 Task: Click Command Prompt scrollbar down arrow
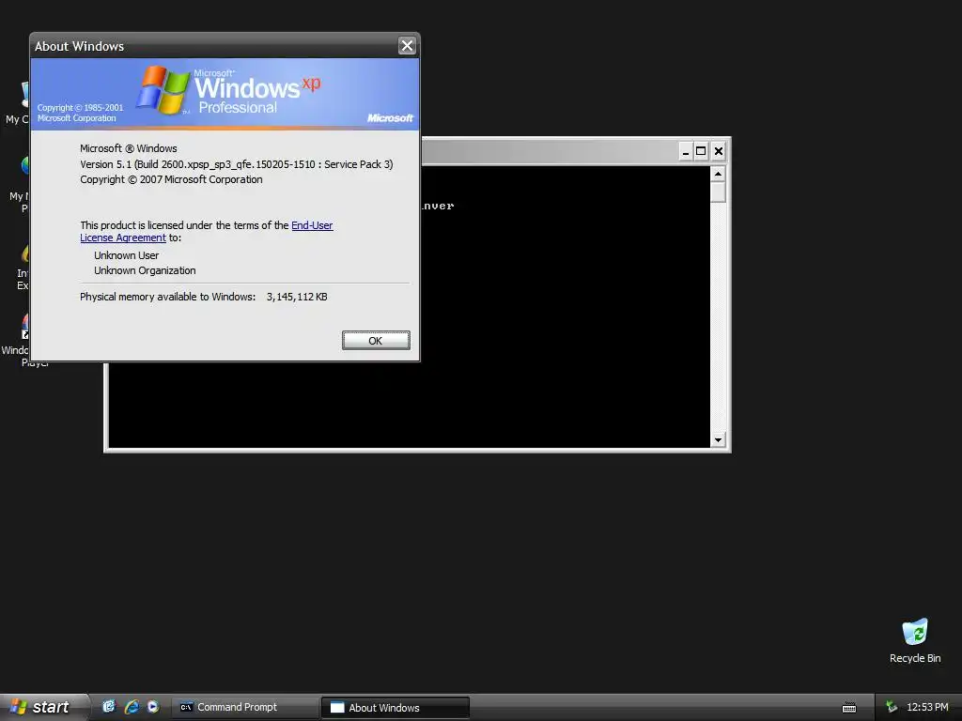click(718, 439)
